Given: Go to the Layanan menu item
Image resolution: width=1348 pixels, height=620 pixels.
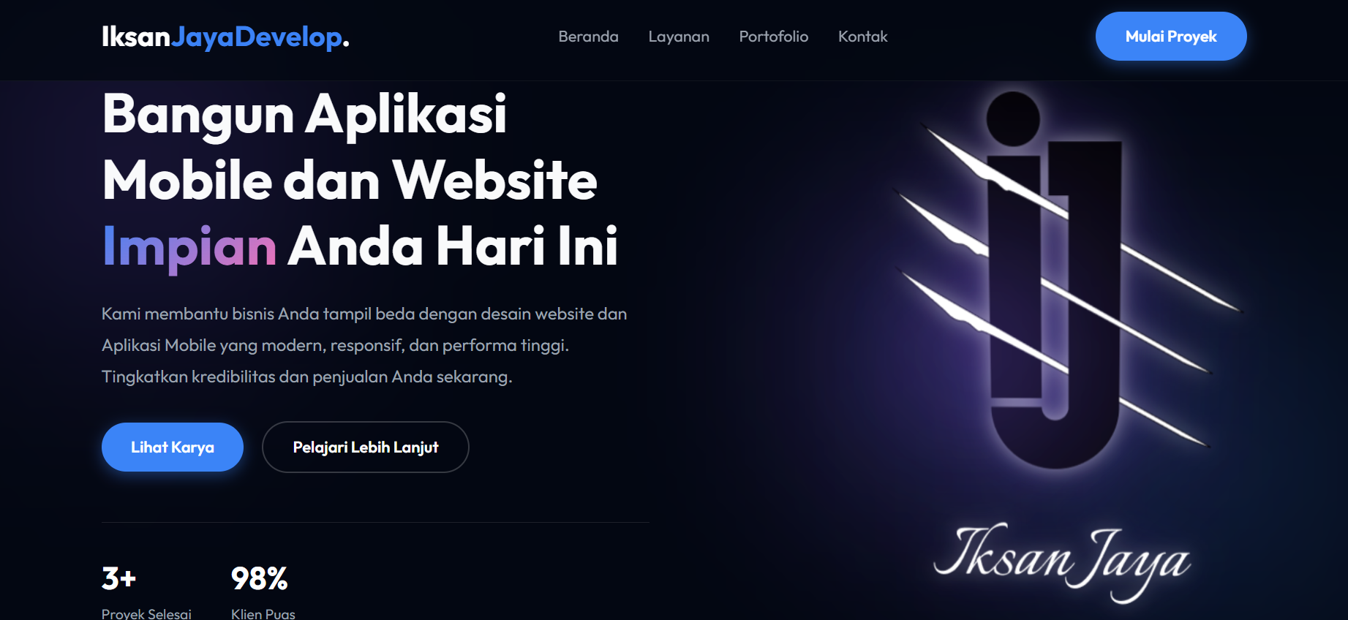Looking at the screenshot, I should pos(679,37).
